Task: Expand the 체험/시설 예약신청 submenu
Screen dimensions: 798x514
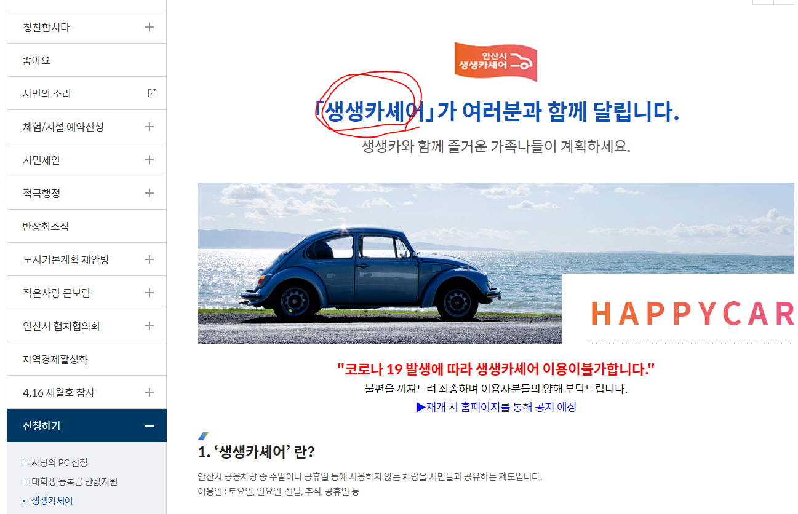Action: click(x=149, y=127)
